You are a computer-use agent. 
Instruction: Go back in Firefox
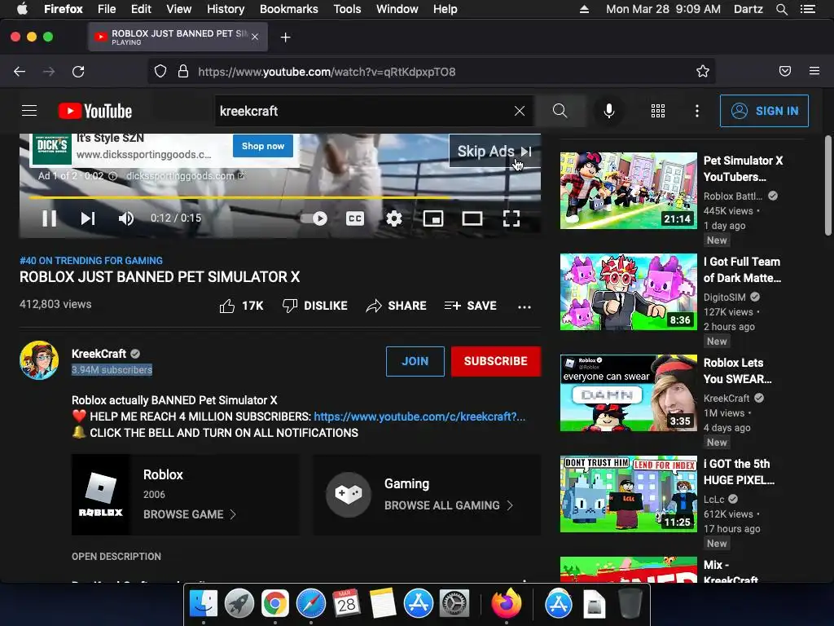(x=20, y=72)
